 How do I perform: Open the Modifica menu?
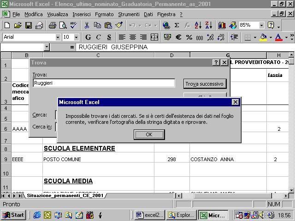coord(34,14)
